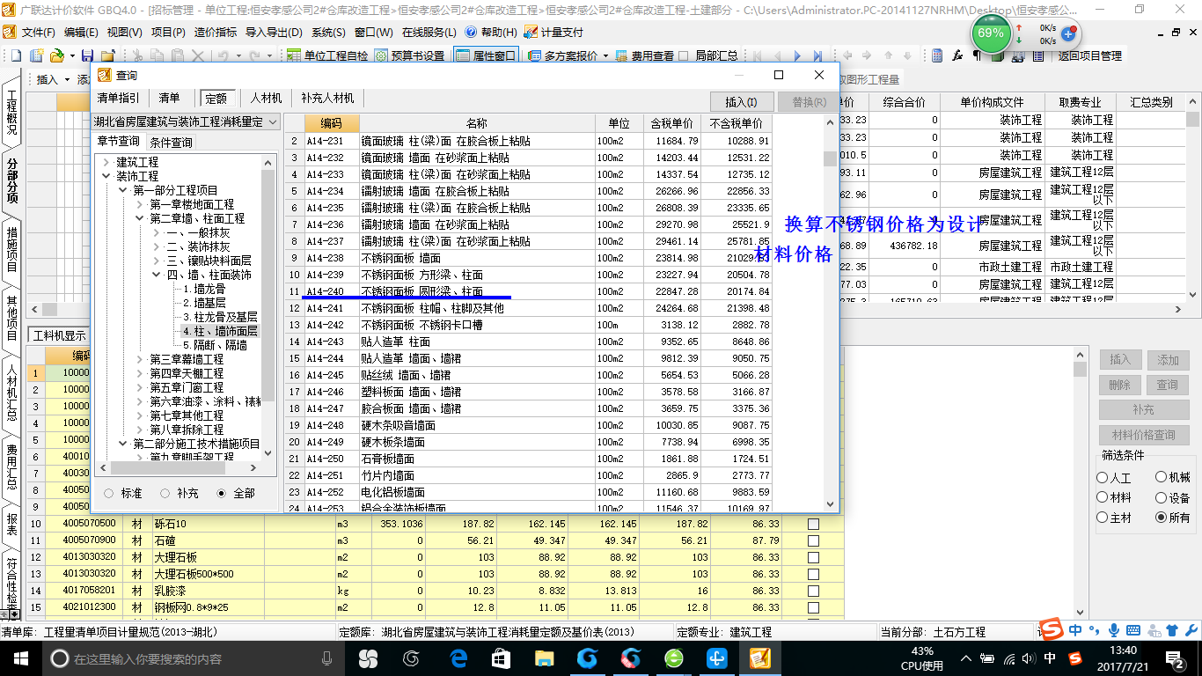Select the 全部 radio button
This screenshot has height=676, width=1202.
tap(221, 494)
